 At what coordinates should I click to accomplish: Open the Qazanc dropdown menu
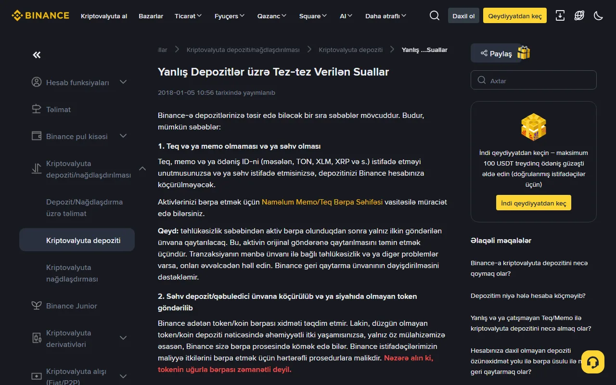pos(272,16)
